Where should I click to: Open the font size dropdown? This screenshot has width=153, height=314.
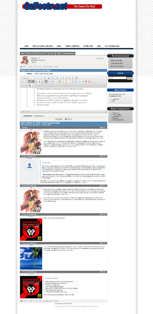point(95,82)
